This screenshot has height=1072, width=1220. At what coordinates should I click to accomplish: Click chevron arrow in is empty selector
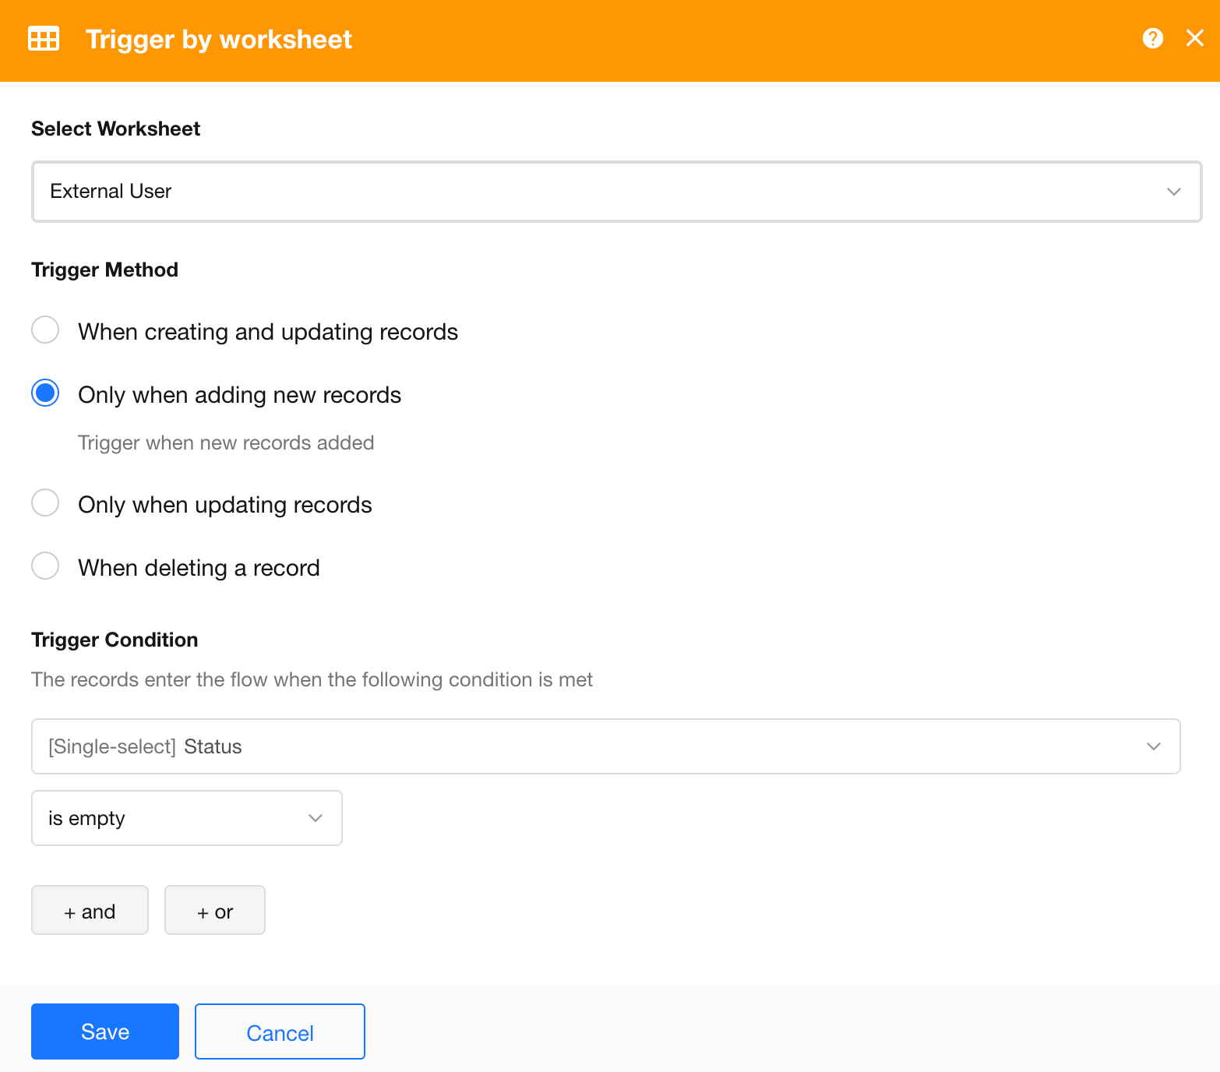(316, 818)
